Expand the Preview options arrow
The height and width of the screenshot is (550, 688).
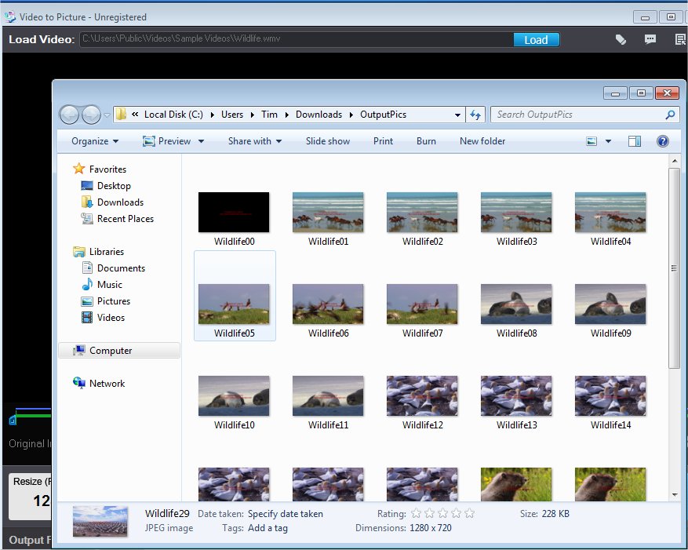(201, 141)
